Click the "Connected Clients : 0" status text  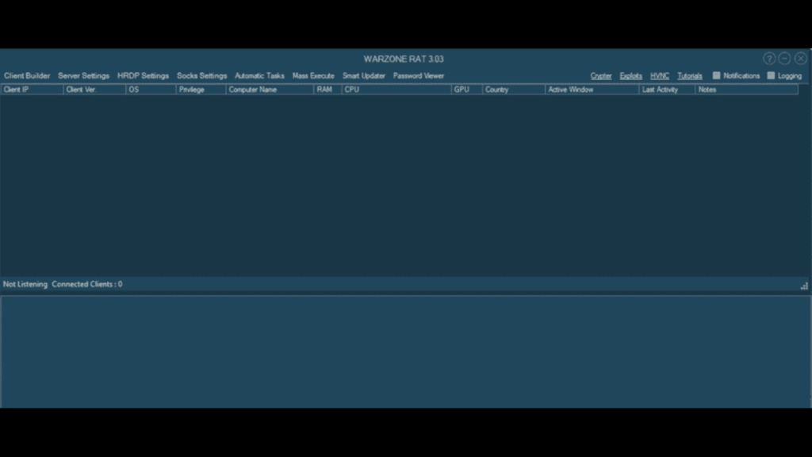(x=87, y=284)
